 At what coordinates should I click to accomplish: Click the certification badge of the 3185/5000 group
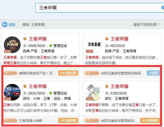pyautogui.click(x=107, y=86)
